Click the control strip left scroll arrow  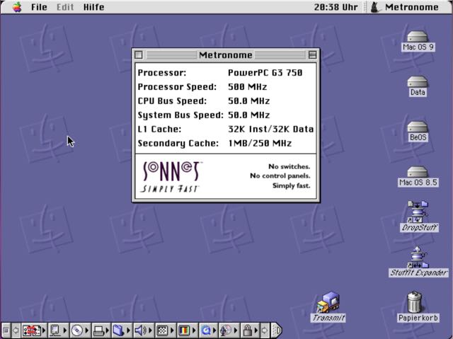(16, 330)
